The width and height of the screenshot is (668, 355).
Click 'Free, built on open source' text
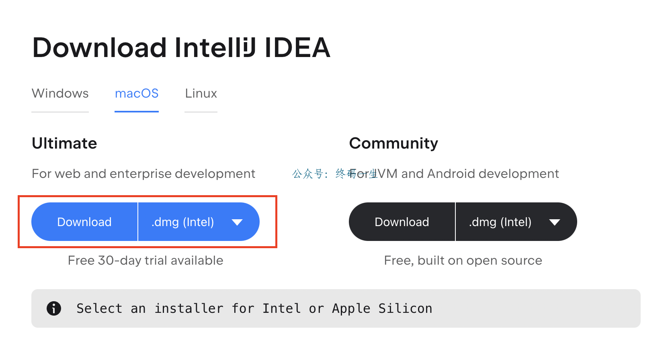pos(463,261)
